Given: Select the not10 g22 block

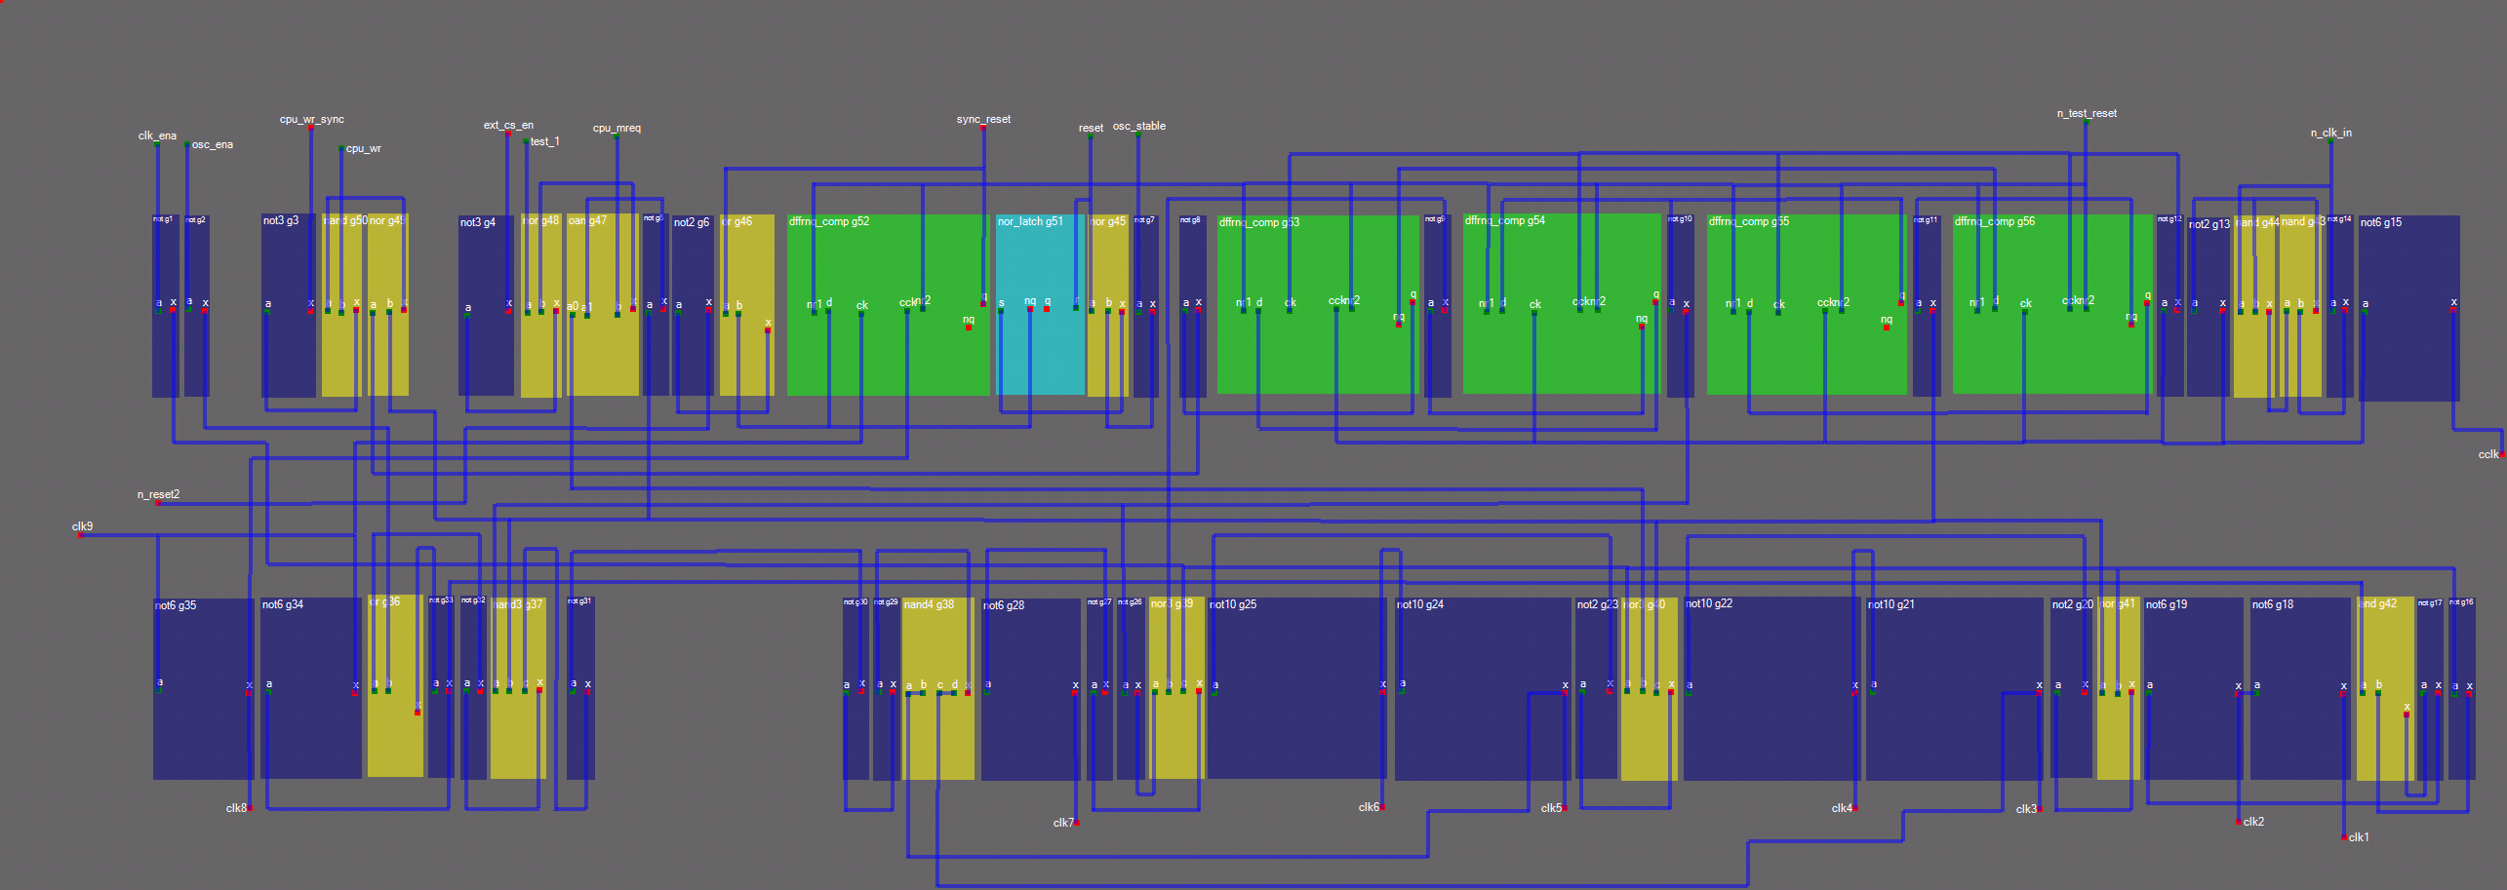Looking at the screenshot, I should pyautogui.click(x=1772, y=688).
